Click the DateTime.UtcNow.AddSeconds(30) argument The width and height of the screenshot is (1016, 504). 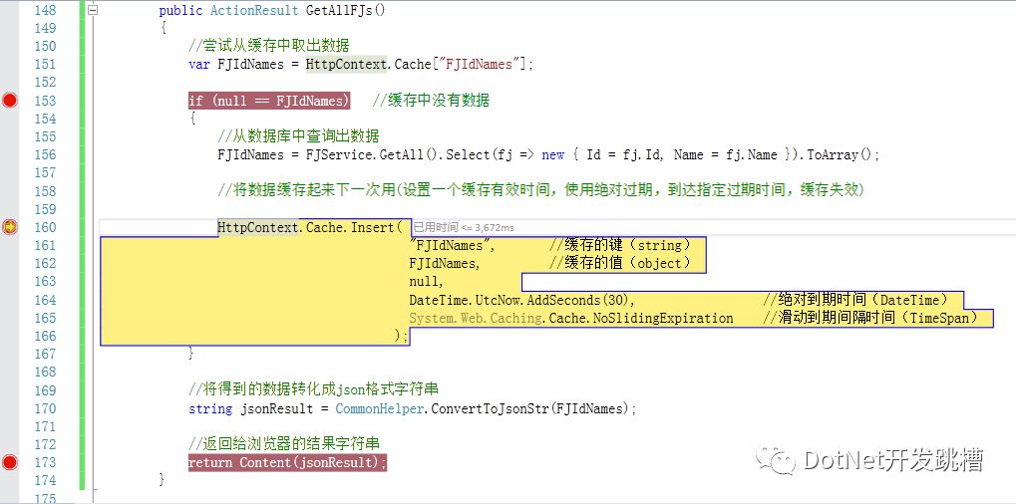point(519,300)
